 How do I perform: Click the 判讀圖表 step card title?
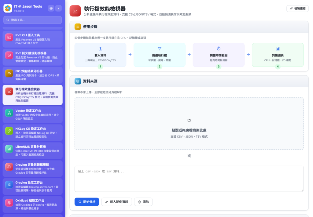point(278,56)
